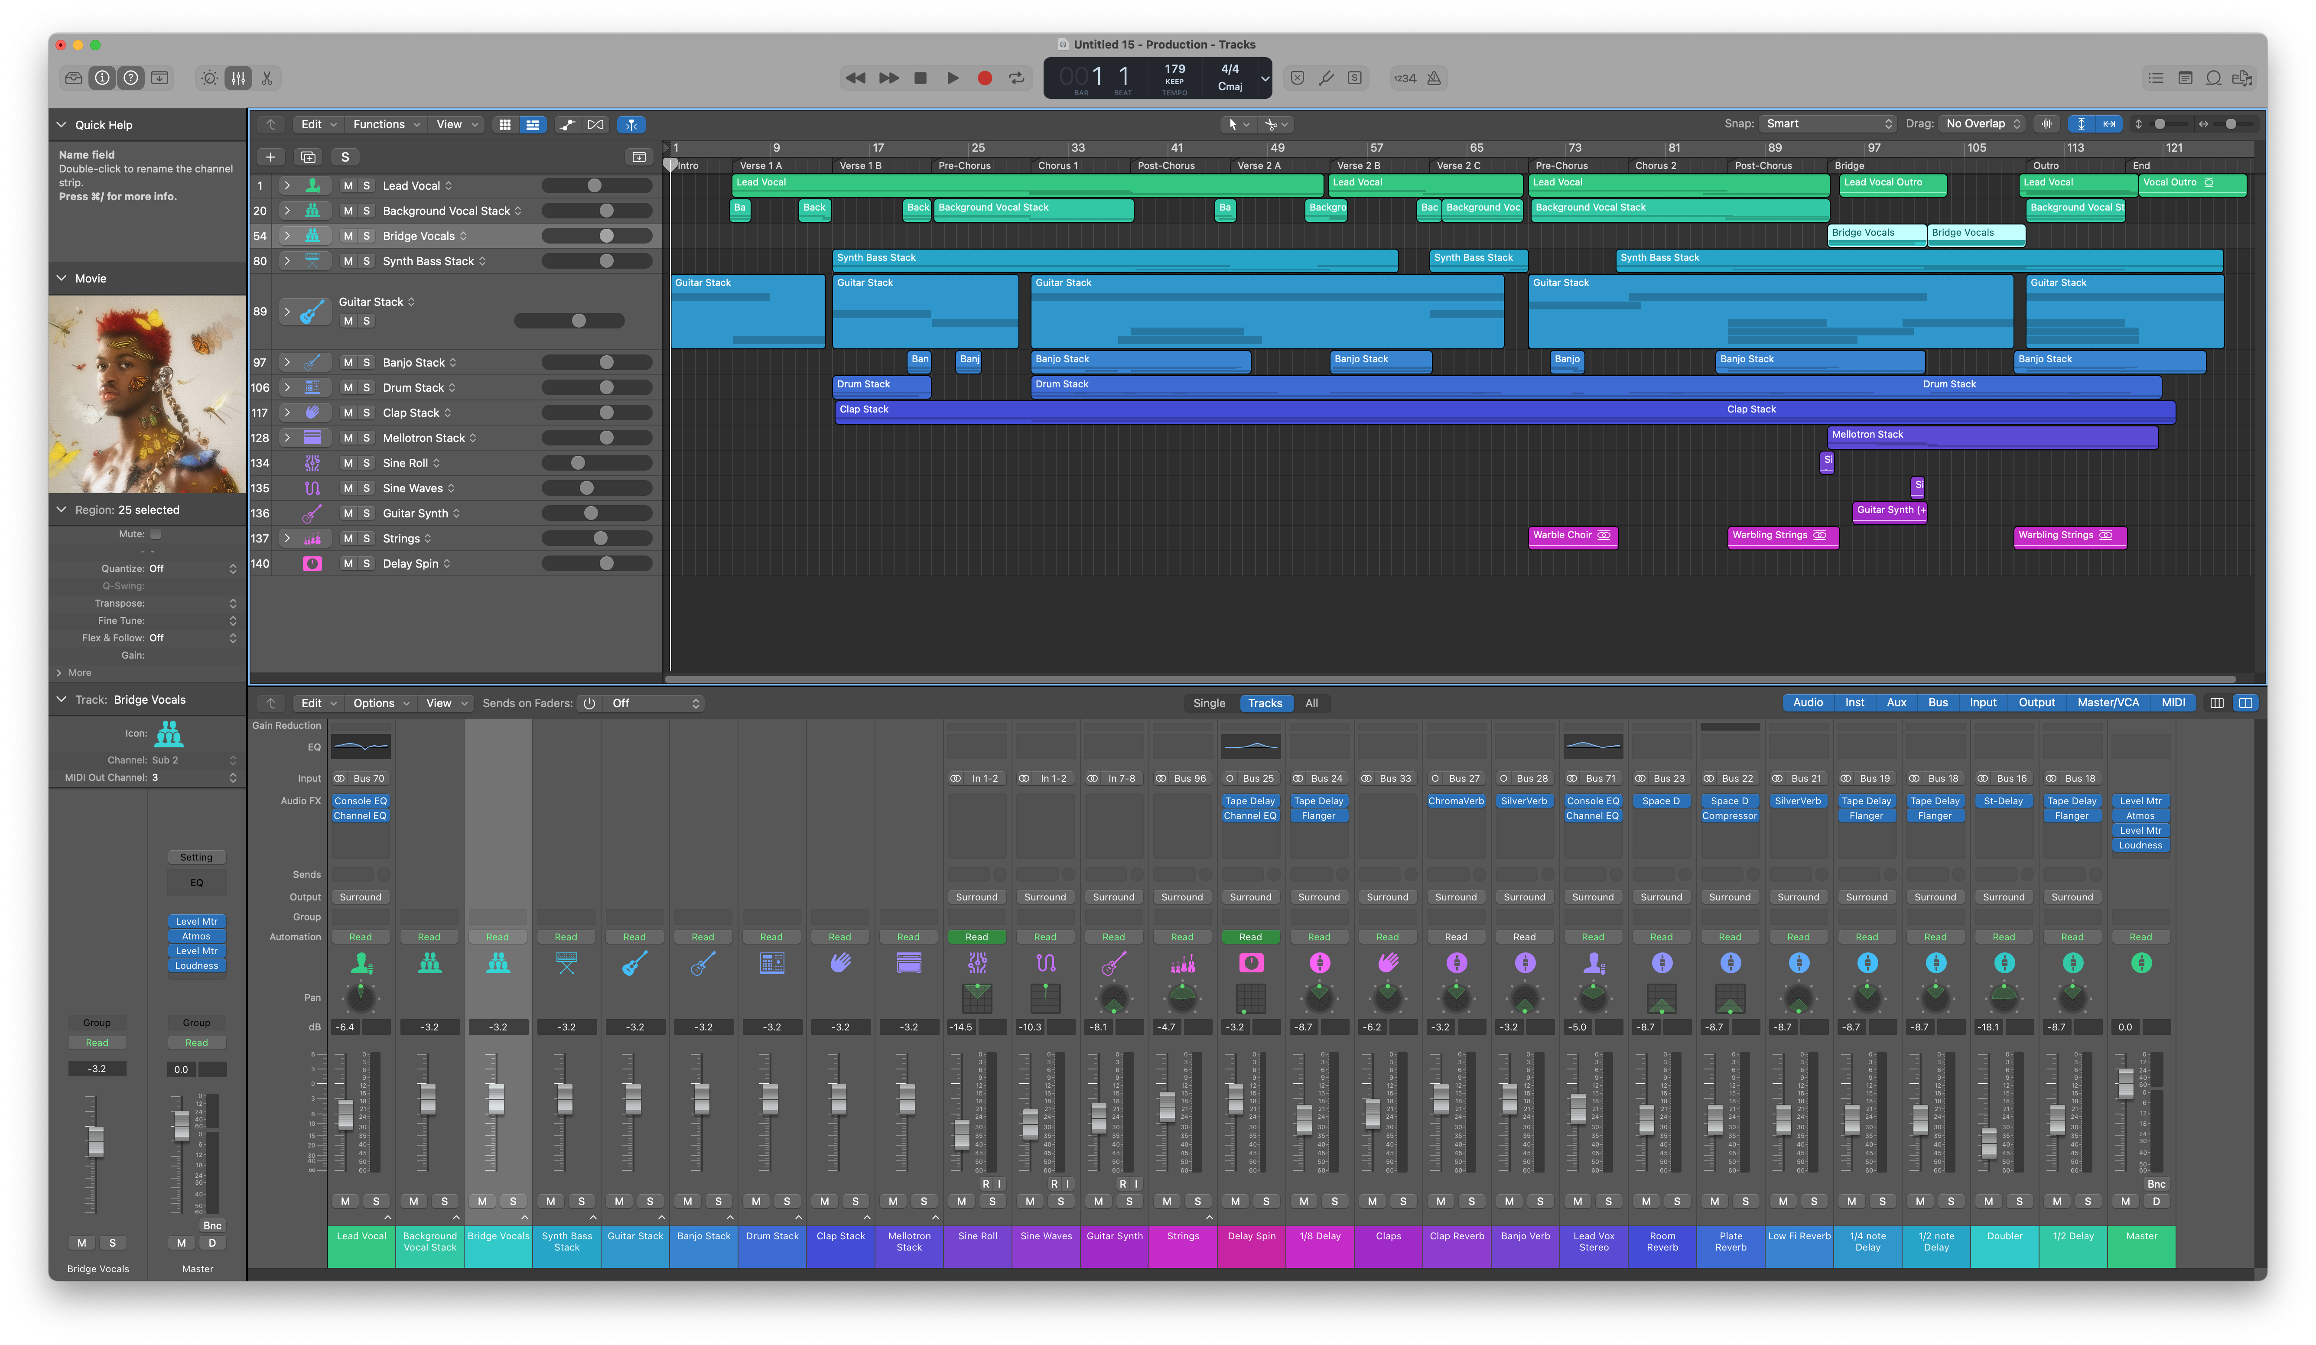
Task: Click the ChromaVerb plug-in slot
Action: 1456,801
